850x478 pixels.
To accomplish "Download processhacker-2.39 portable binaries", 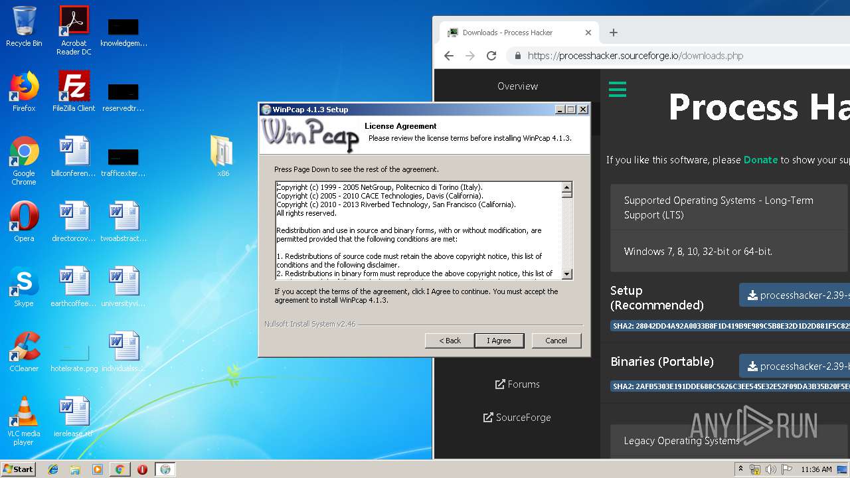I will click(795, 366).
